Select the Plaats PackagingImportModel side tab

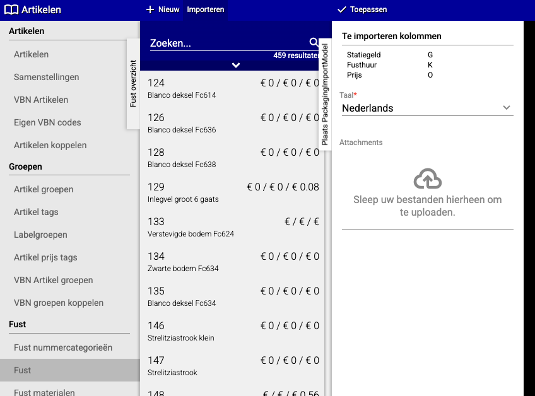click(325, 95)
